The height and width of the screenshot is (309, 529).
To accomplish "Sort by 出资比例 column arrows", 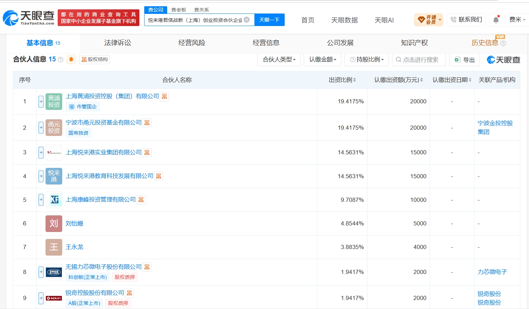I will pyautogui.click(x=355, y=80).
